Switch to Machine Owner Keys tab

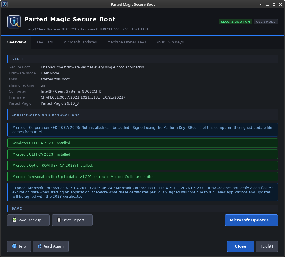click(127, 42)
